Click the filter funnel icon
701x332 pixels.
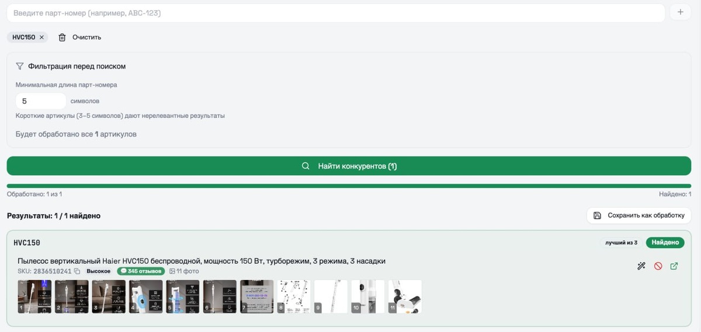click(20, 67)
